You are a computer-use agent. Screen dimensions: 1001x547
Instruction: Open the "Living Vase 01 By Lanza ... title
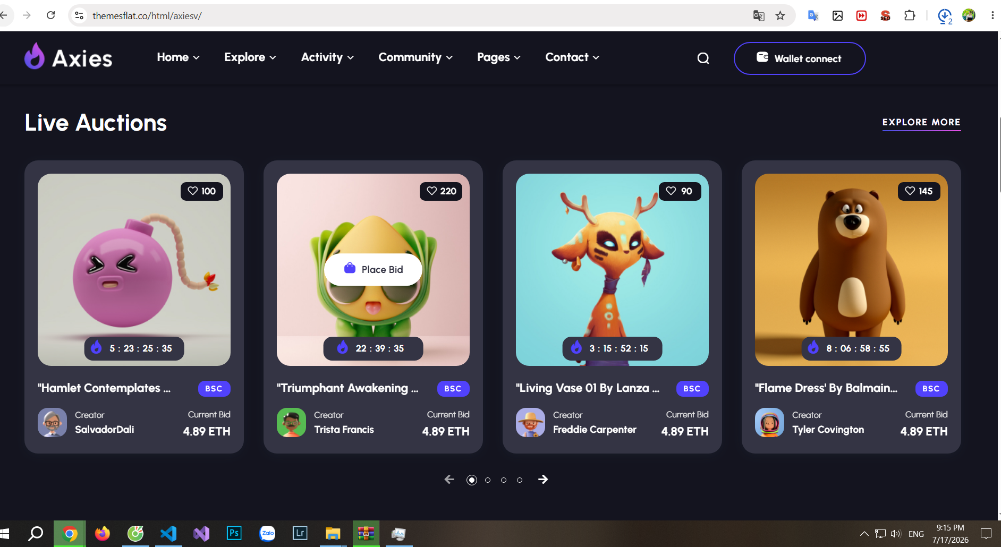tap(588, 388)
